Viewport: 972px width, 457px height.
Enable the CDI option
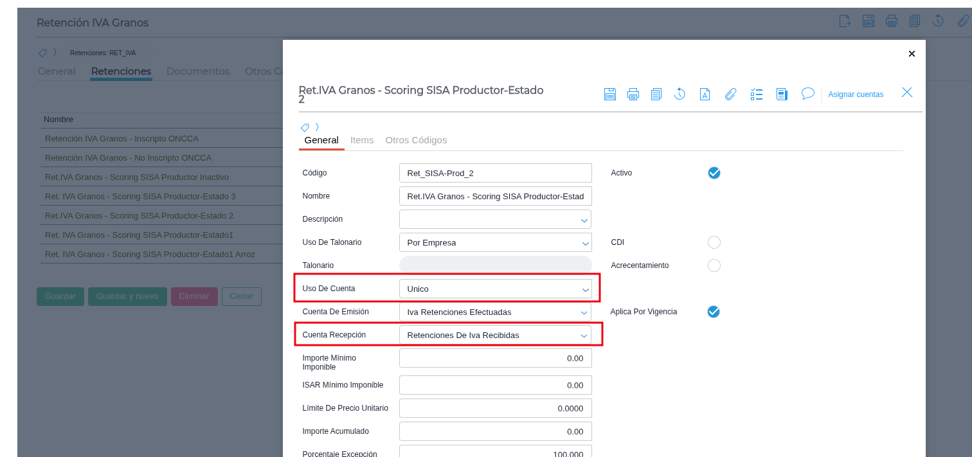(714, 242)
